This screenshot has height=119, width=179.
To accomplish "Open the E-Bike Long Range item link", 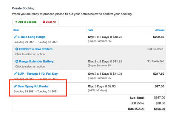I will pos(32,37).
